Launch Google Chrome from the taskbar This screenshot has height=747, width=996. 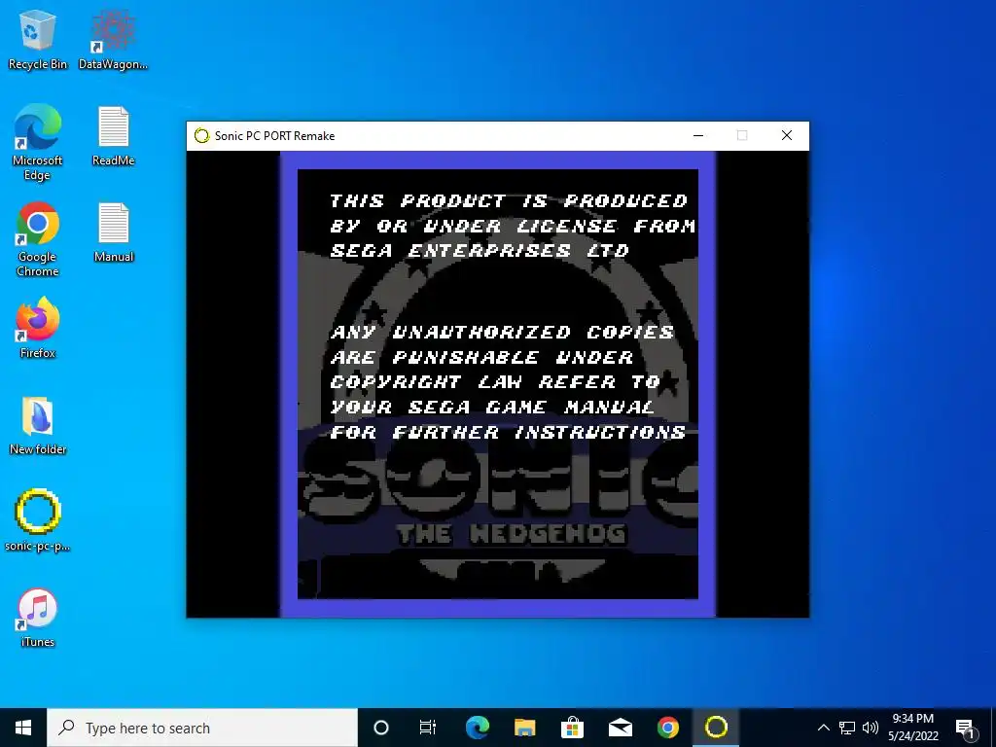pos(667,728)
